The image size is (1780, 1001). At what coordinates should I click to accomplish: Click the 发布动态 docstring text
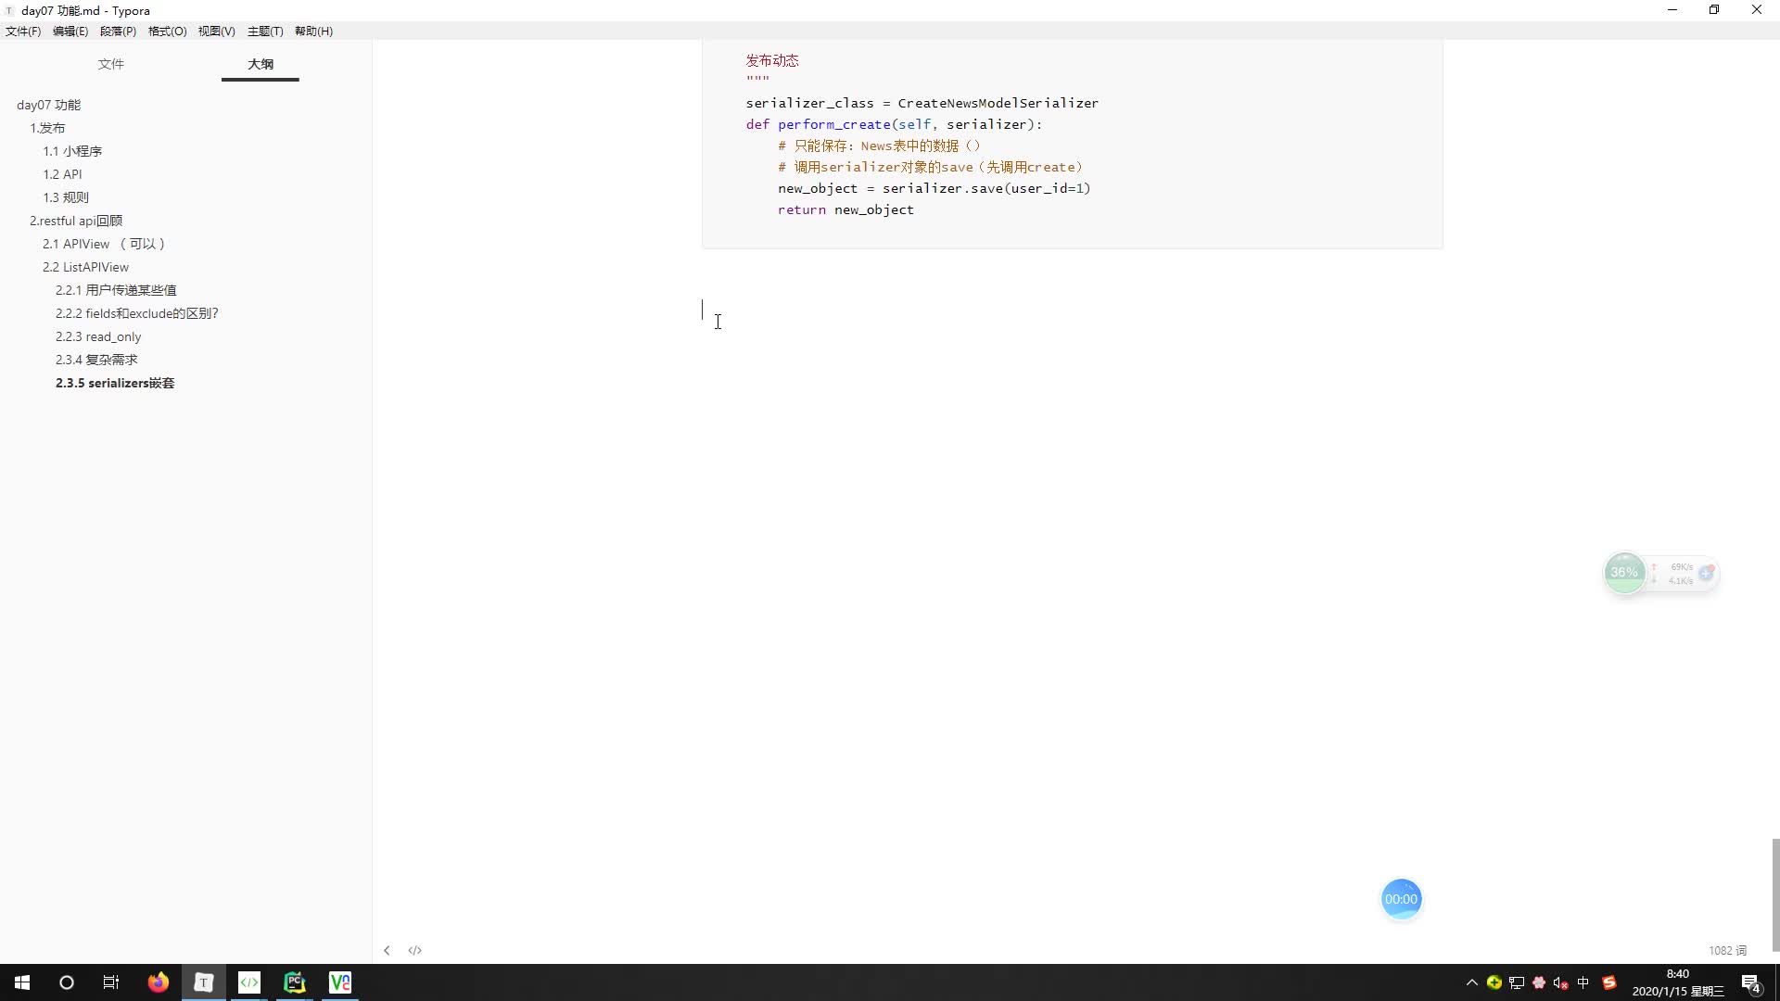[772, 60]
